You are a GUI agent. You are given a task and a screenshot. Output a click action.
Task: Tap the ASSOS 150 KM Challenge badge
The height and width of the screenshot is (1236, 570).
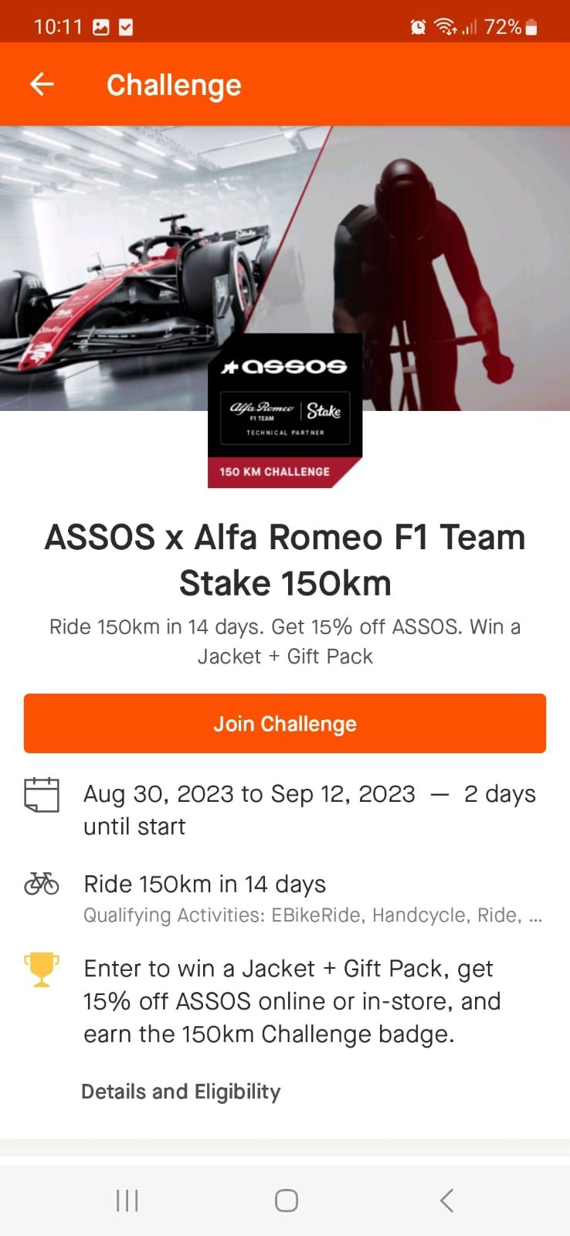pyautogui.click(x=285, y=410)
